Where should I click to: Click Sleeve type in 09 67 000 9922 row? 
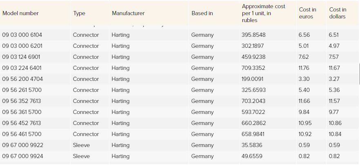pos(81,145)
